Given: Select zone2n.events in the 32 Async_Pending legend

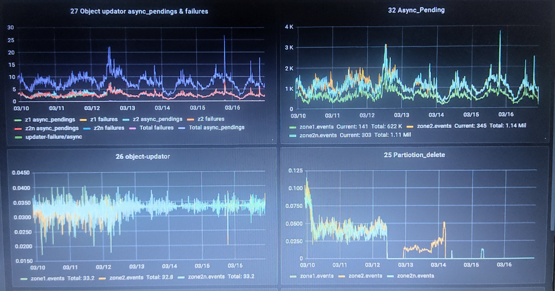Looking at the screenshot, I should [x=318, y=135].
